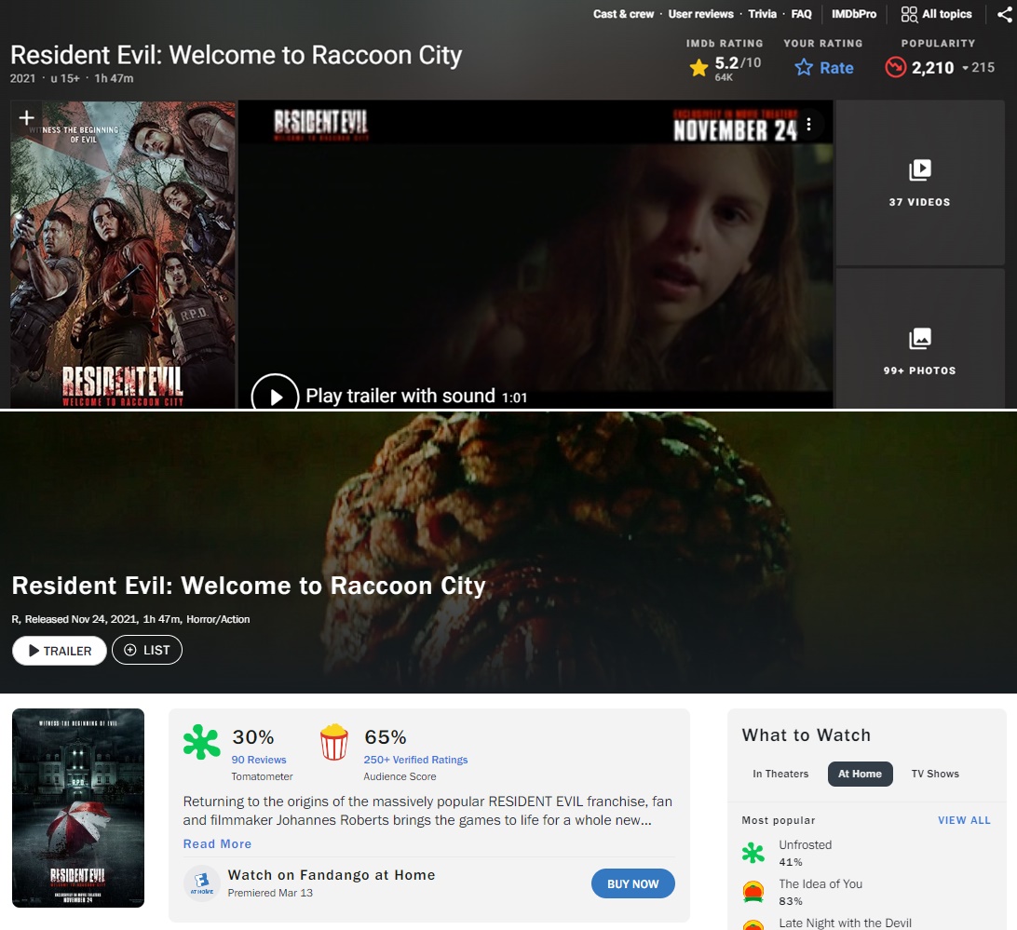The height and width of the screenshot is (930, 1017).
Task: Open the Cast & crew link
Action: [x=623, y=14]
